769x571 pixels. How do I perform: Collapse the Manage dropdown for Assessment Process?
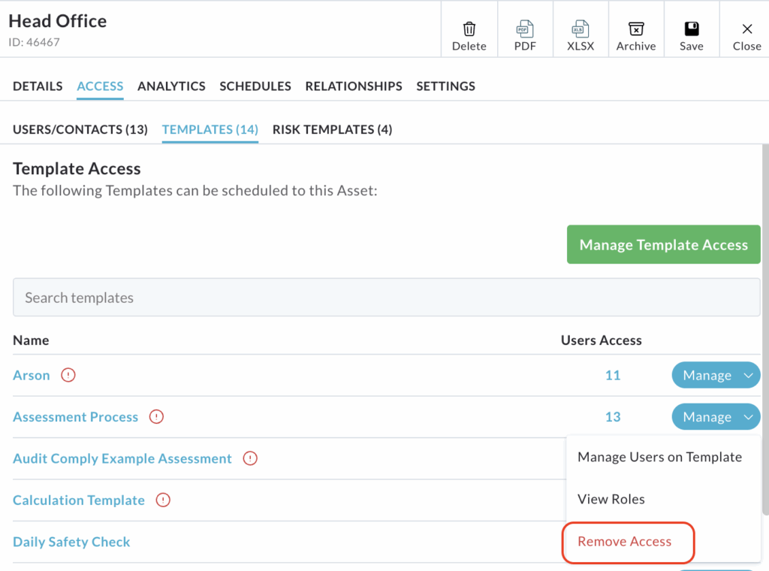coord(748,417)
